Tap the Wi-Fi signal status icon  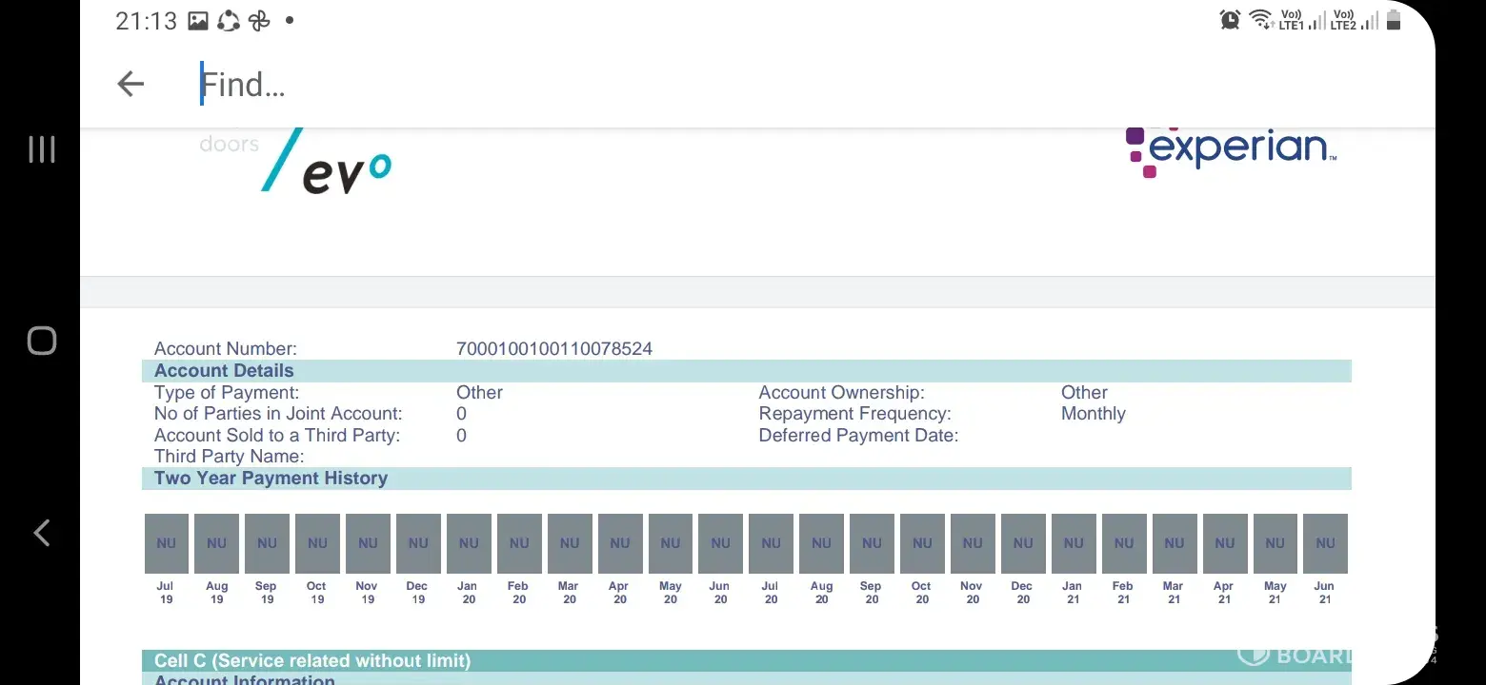[x=1260, y=20]
